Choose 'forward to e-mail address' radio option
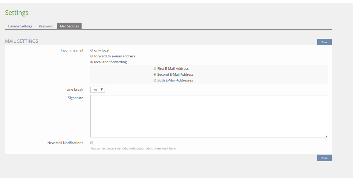Viewport: 353px width, 178px height. pyautogui.click(x=92, y=56)
